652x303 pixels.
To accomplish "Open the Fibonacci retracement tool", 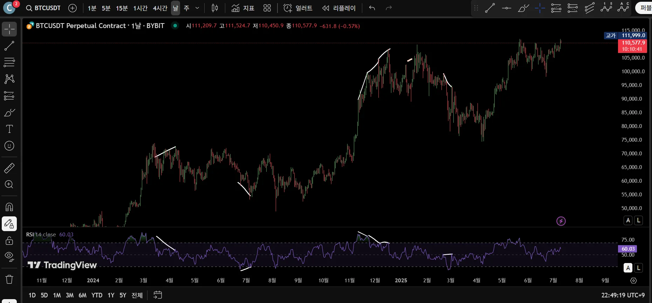I will 9,62.
